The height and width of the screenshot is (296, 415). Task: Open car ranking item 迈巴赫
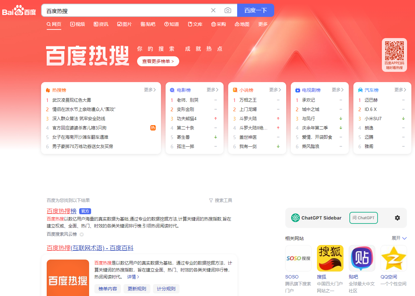(371, 100)
